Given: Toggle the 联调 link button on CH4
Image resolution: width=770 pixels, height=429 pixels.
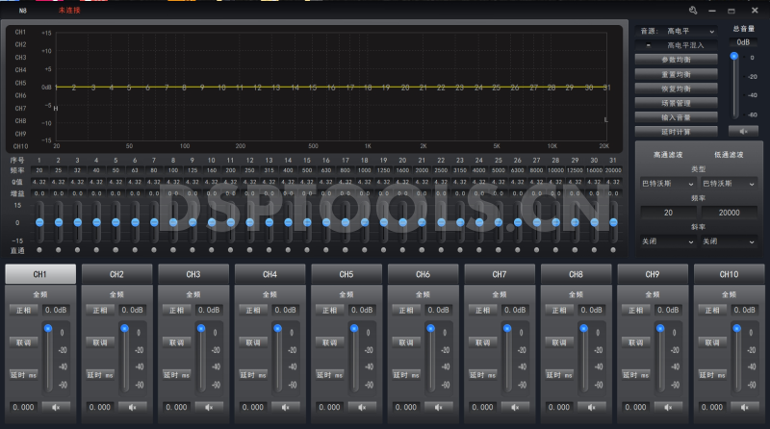Looking at the screenshot, I should (251, 341).
